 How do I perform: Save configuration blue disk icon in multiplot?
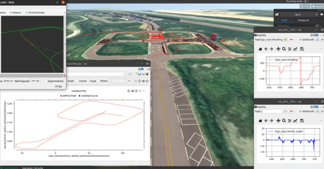point(139,74)
